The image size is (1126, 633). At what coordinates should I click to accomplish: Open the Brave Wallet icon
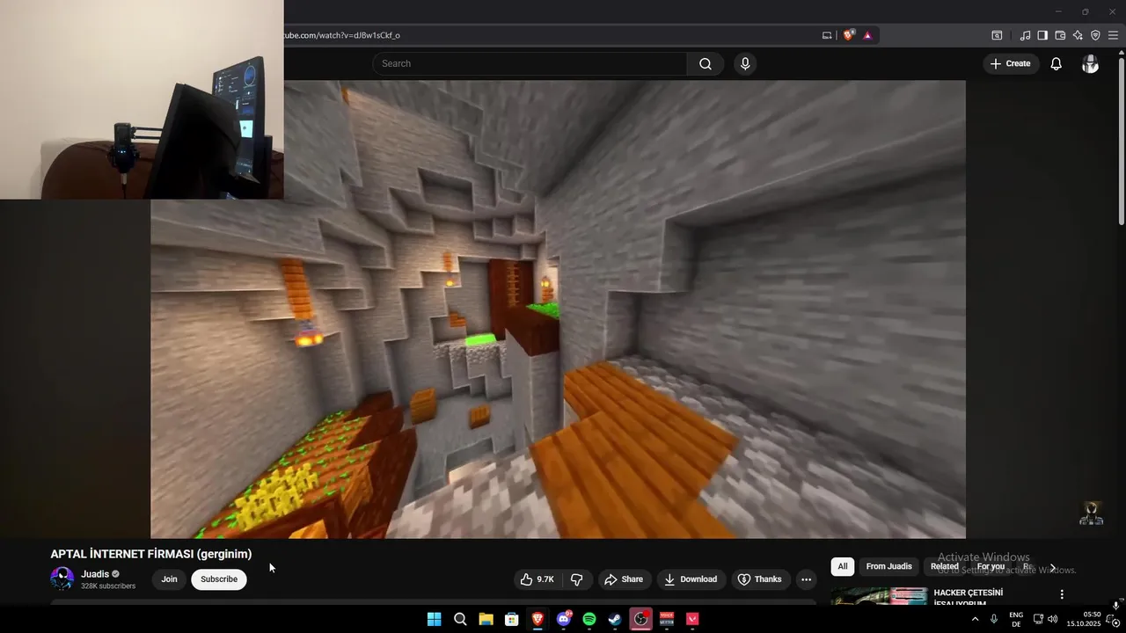point(1060,35)
